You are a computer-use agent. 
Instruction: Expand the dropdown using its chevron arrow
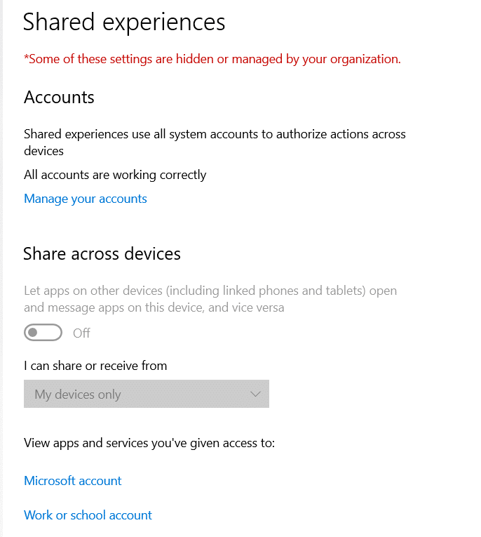coord(255,395)
